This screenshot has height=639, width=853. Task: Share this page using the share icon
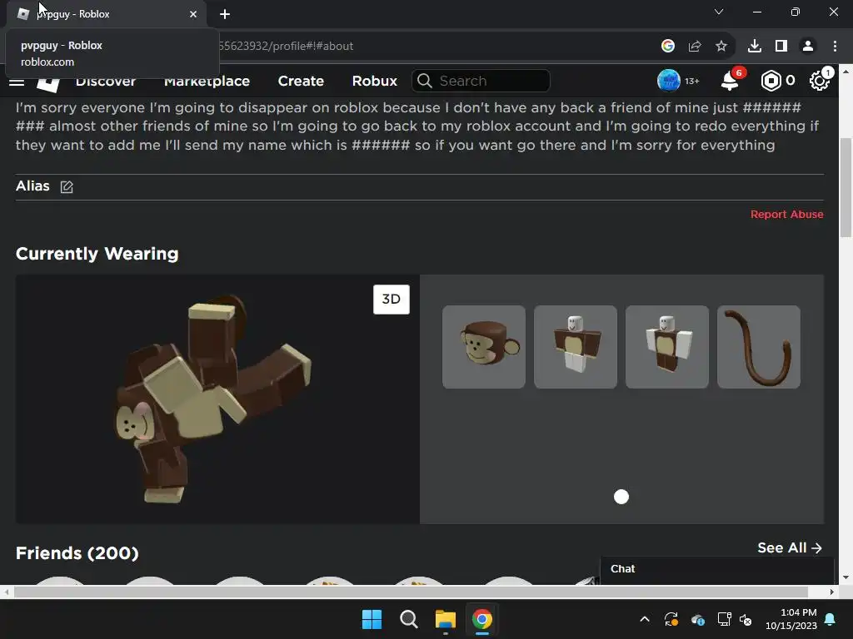tap(695, 47)
